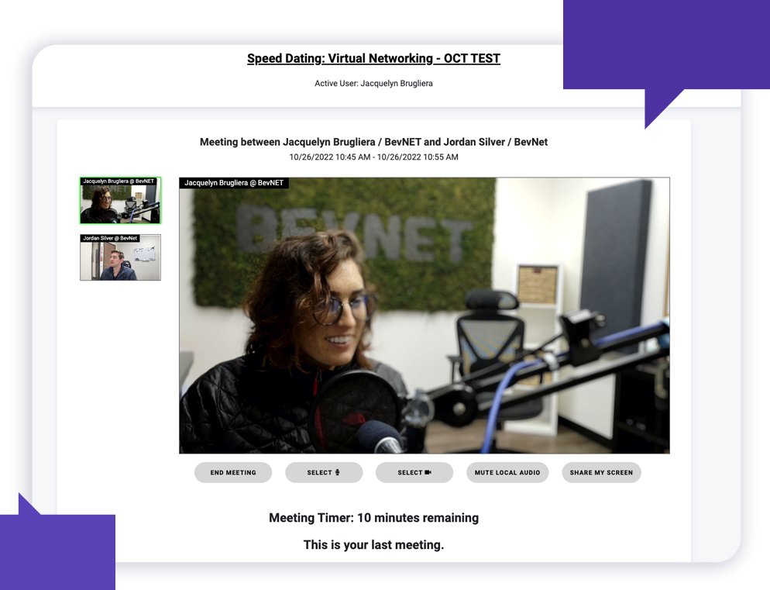Click the meeting date and time text
770x590 pixels.
click(x=373, y=157)
